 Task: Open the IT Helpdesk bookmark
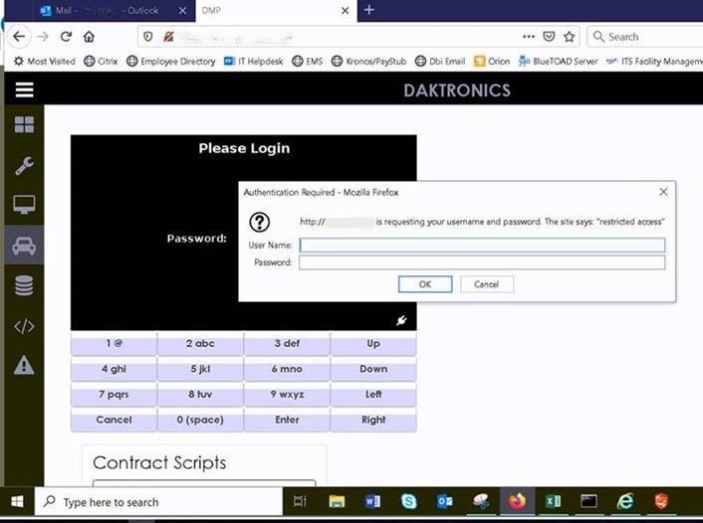click(253, 61)
